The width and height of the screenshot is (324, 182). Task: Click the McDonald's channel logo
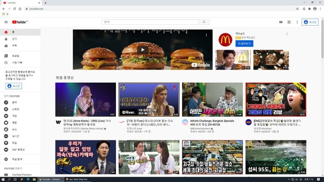pos(225,40)
